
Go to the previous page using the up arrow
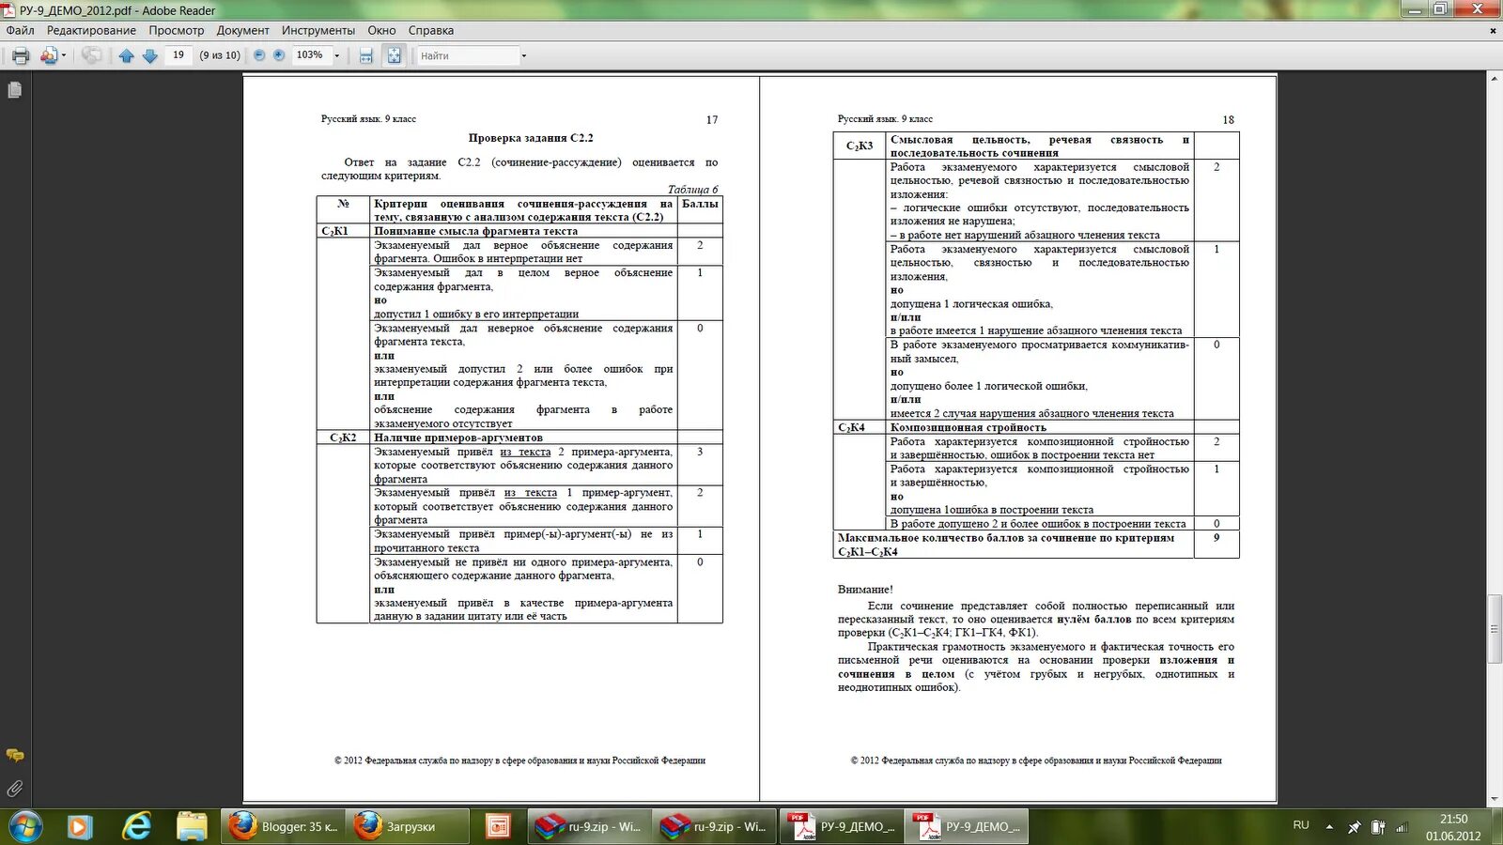coord(127,55)
